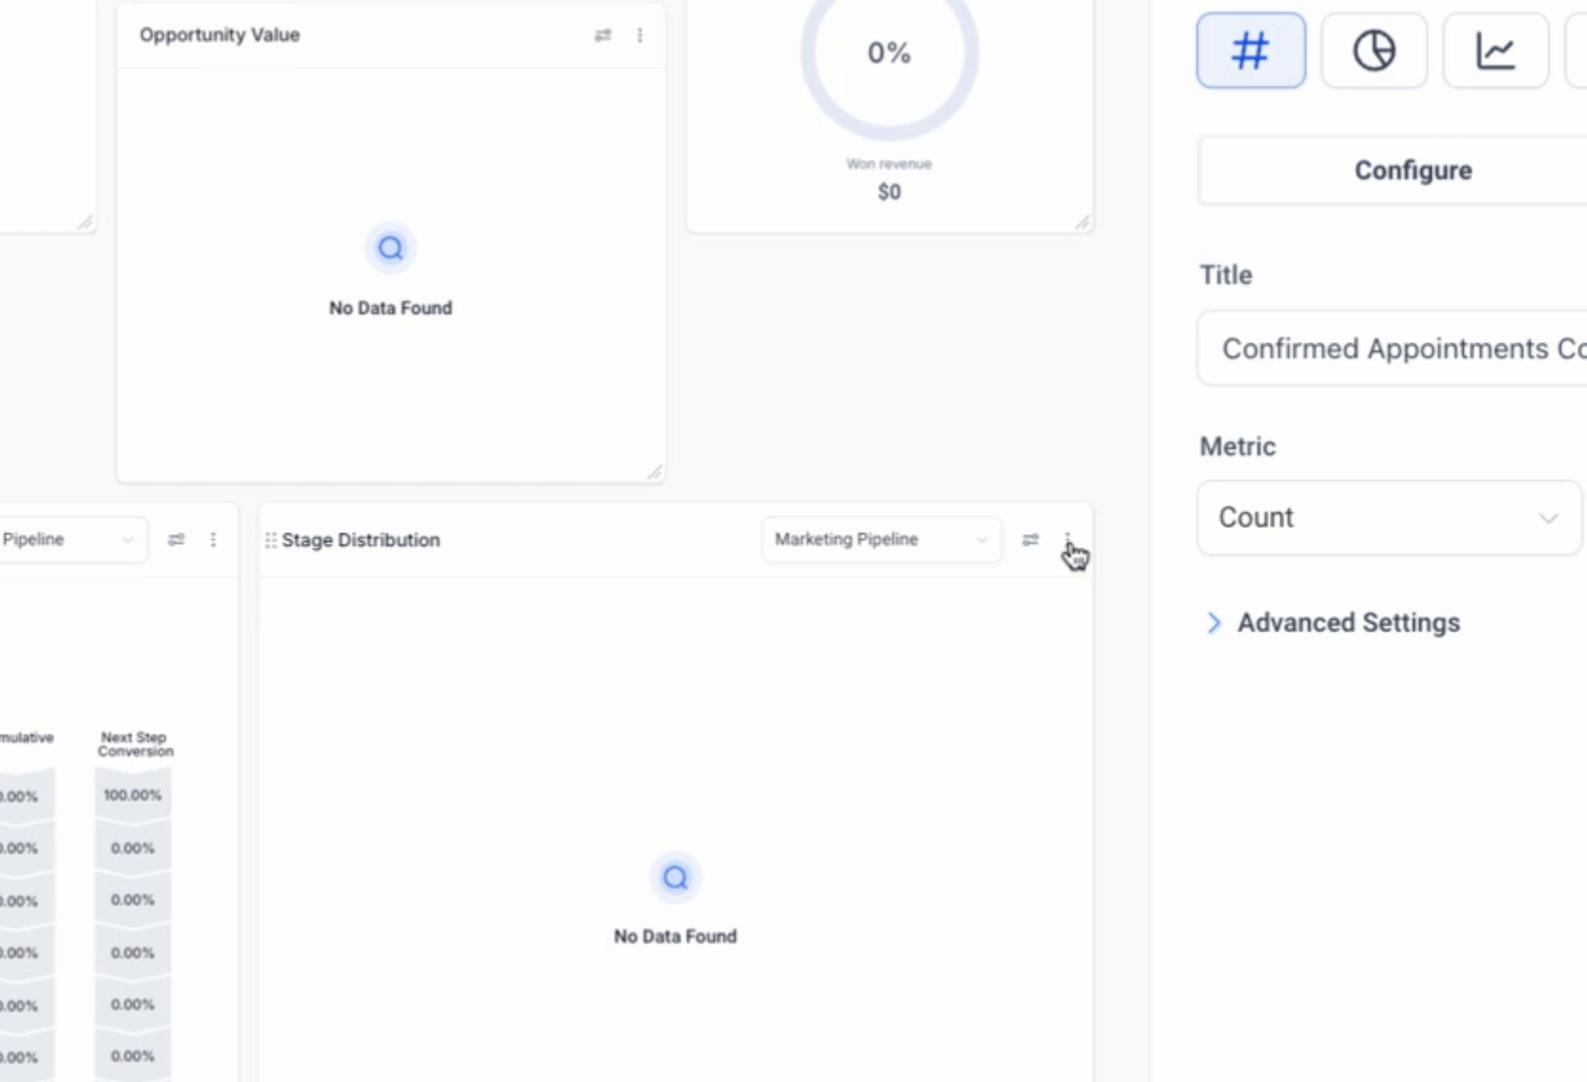Open Opportunity Value three-dot menu
Image resolution: width=1587 pixels, height=1082 pixels.
pos(639,35)
